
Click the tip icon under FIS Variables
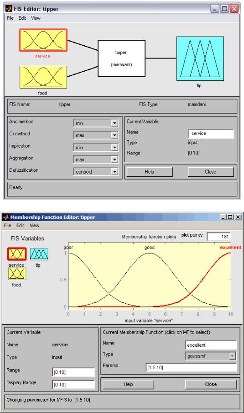pyautogui.click(x=39, y=254)
